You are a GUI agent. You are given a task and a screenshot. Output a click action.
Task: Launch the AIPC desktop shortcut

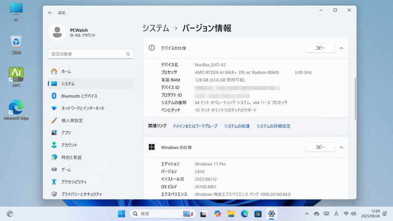click(x=16, y=77)
